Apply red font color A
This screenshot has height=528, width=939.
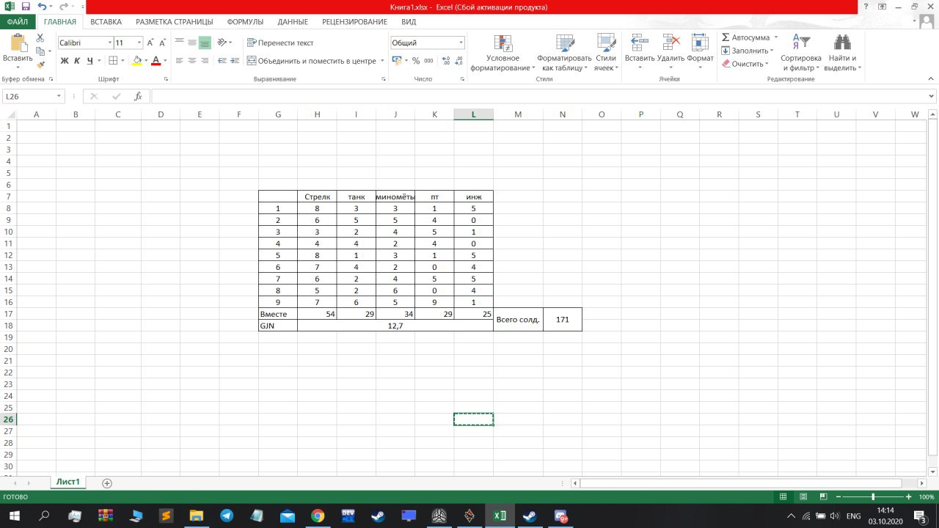tap(156, 61)
